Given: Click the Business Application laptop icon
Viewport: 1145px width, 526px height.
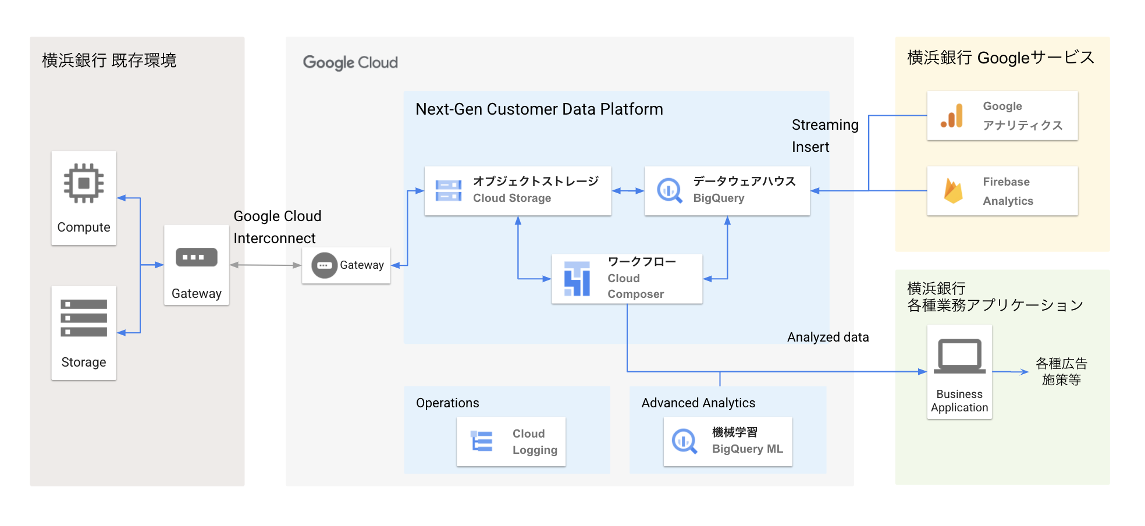Looking at the screenshot, I should pos(959,356).
